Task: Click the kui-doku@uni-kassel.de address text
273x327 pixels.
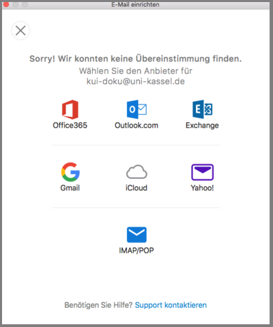Action: tap(136, 81)
